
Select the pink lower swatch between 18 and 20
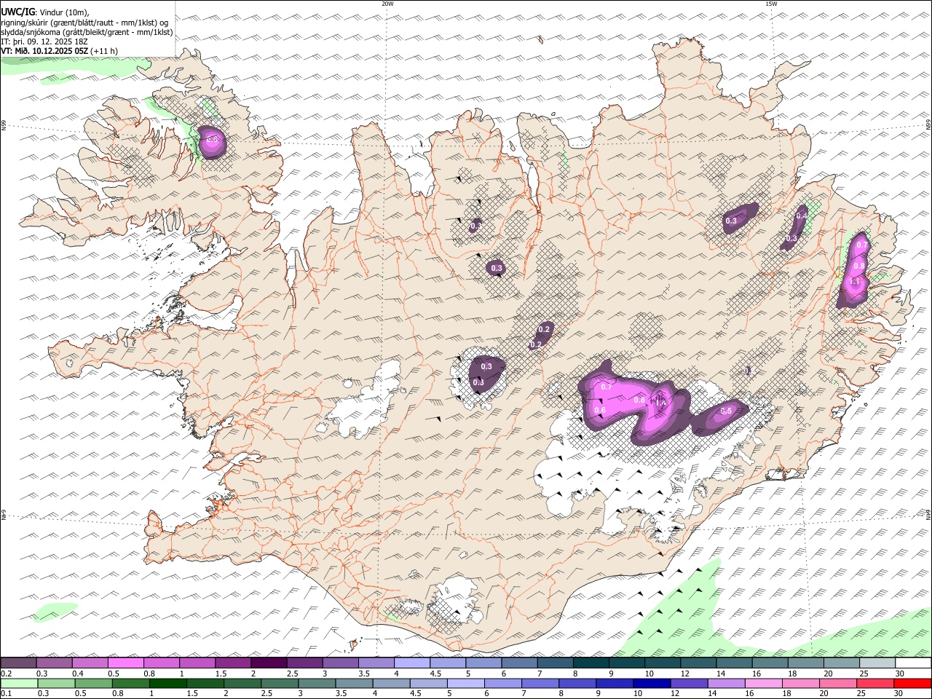800,683
